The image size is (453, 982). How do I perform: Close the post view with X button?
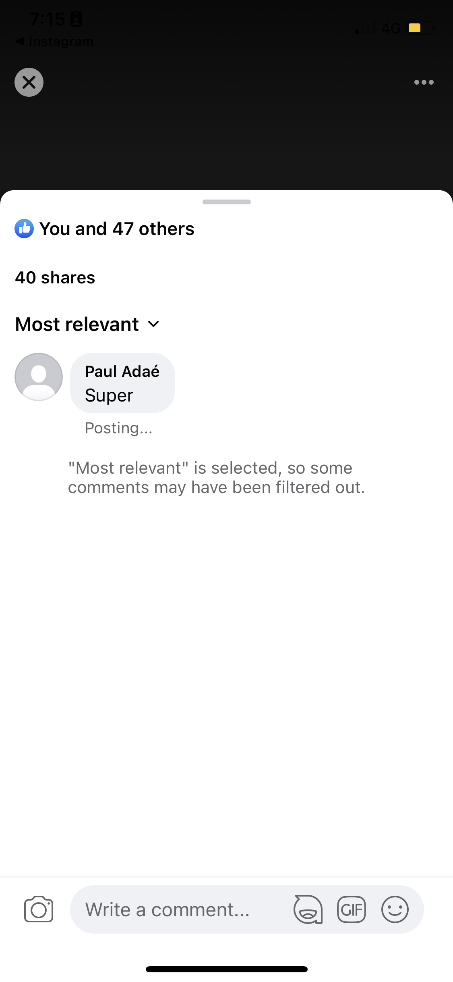[29, 82]
